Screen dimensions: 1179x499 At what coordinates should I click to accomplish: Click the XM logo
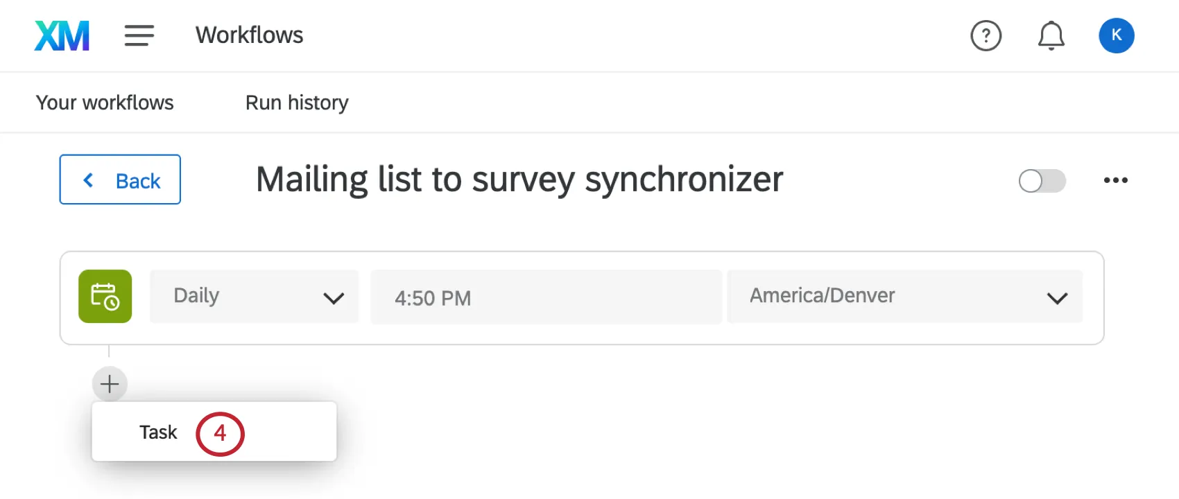click(x=61, y=35)
